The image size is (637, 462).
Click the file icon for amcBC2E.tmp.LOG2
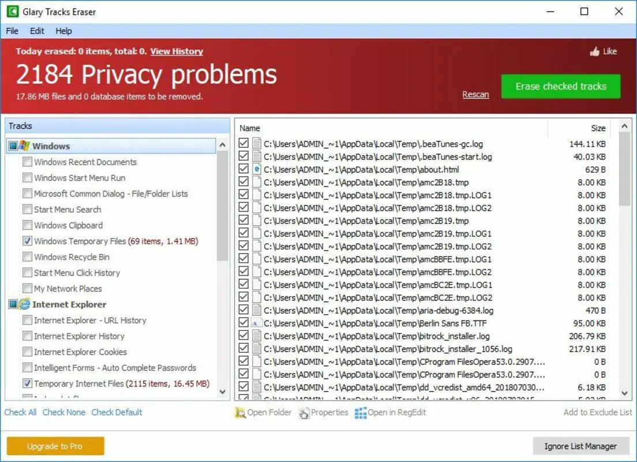(x=256, y=297)
